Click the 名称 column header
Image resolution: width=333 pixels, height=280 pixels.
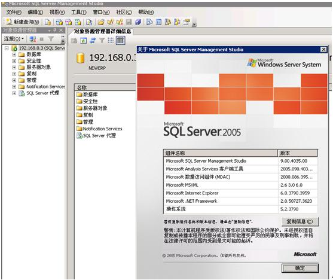(105, 87)
